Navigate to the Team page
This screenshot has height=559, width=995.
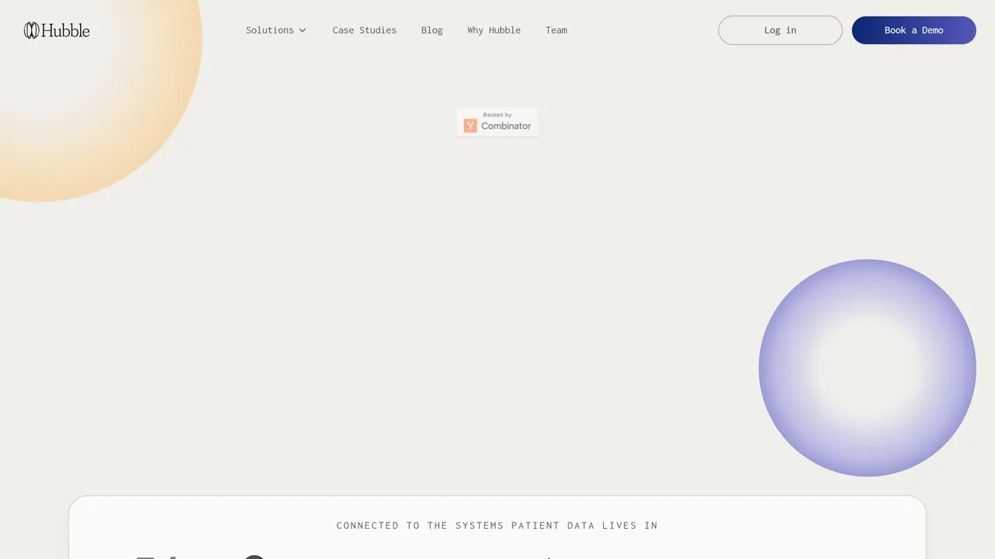557,30
